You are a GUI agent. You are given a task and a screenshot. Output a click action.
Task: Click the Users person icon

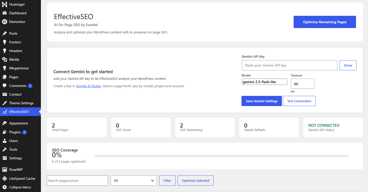5,141
